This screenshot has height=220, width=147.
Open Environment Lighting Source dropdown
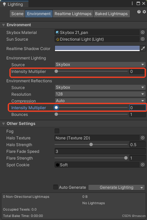coord(100,64)
